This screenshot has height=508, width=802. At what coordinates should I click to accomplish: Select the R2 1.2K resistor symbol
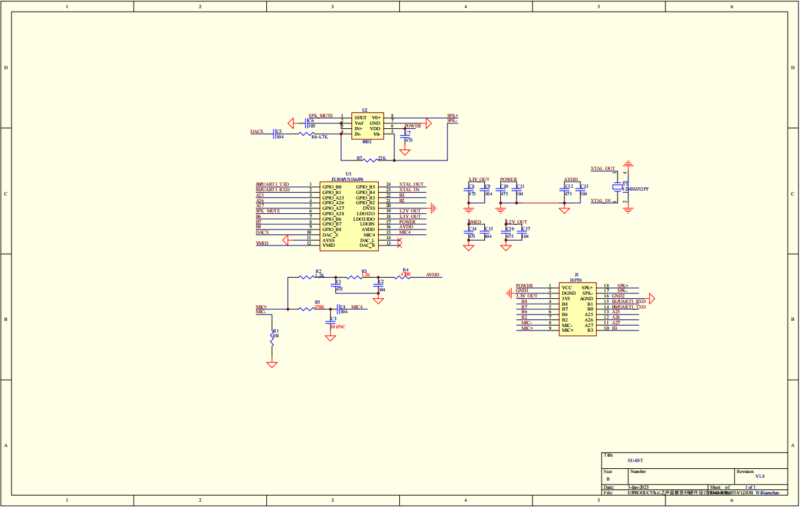(x=307, y=278)
